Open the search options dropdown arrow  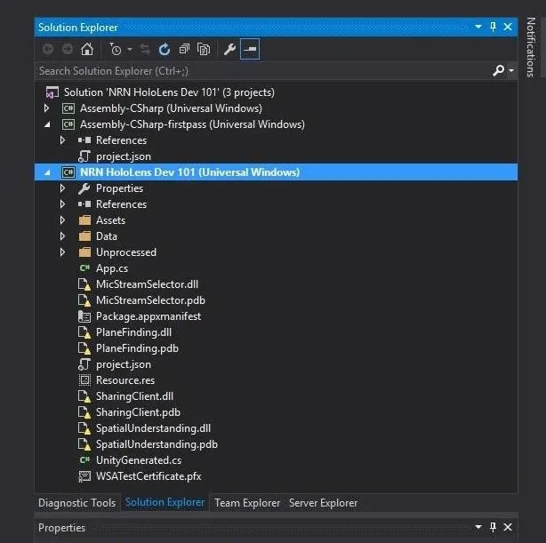pyautogui.click(x=510, y=71)
